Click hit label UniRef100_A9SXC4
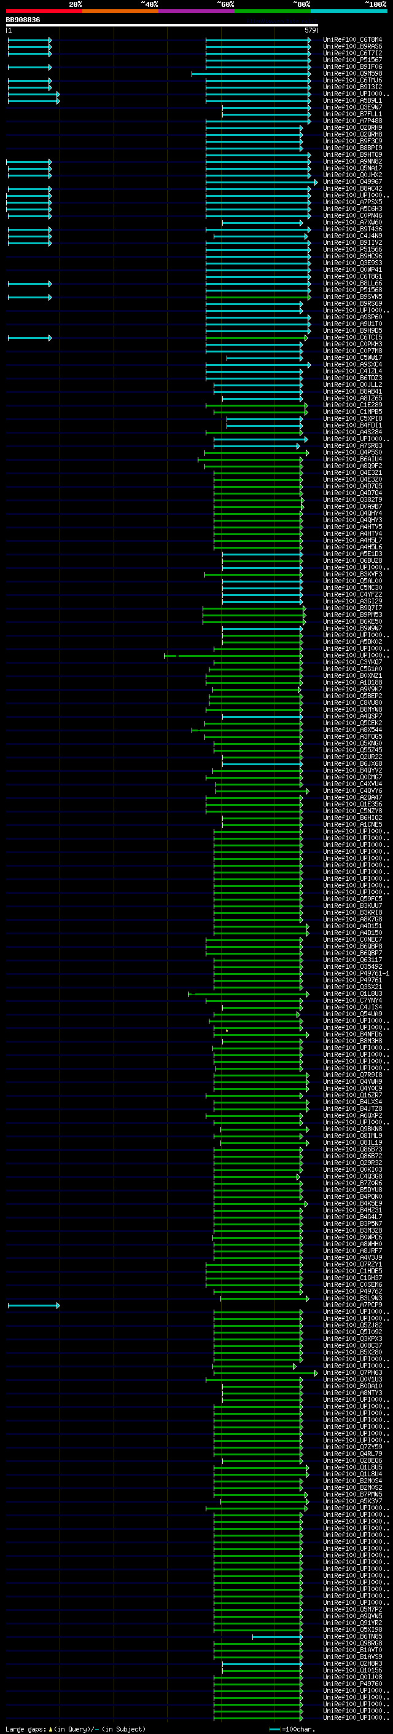Viewport: 393px width, 1734px height. [x=352, y=365]
